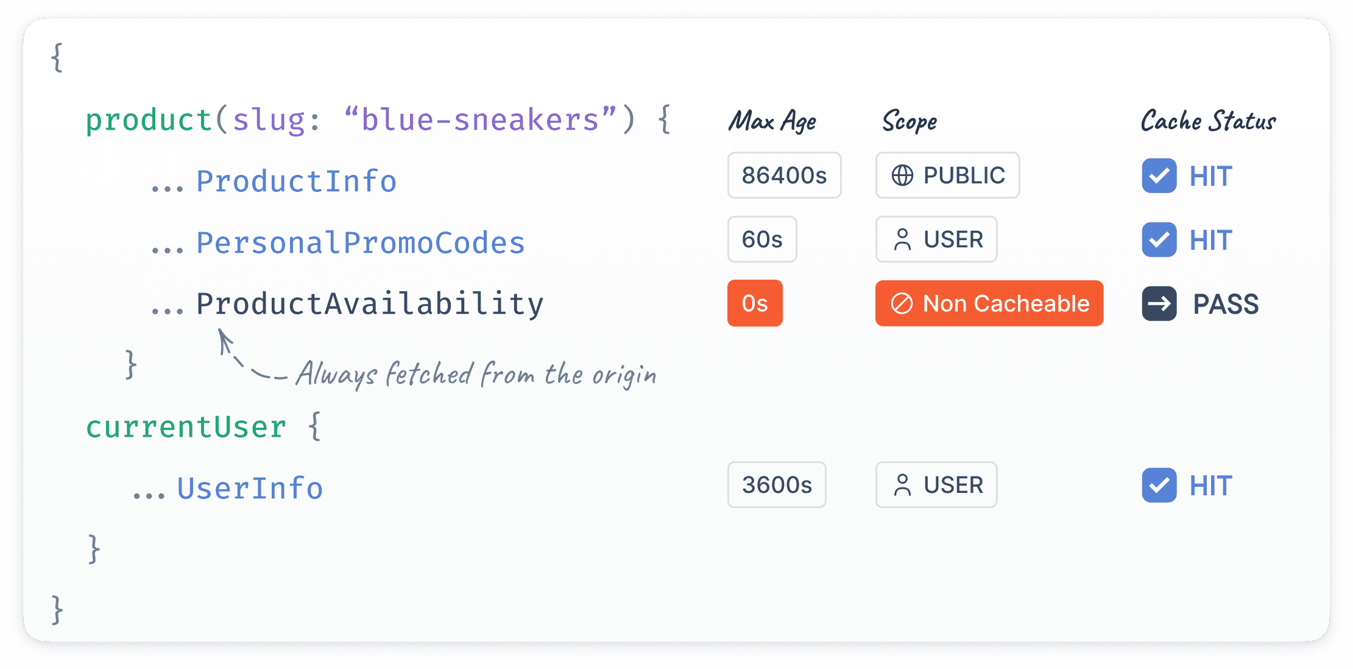This screenshot has width=1353, height=669.
Task: Click the user icon in UserInfo scope badge
Action: 902,485
